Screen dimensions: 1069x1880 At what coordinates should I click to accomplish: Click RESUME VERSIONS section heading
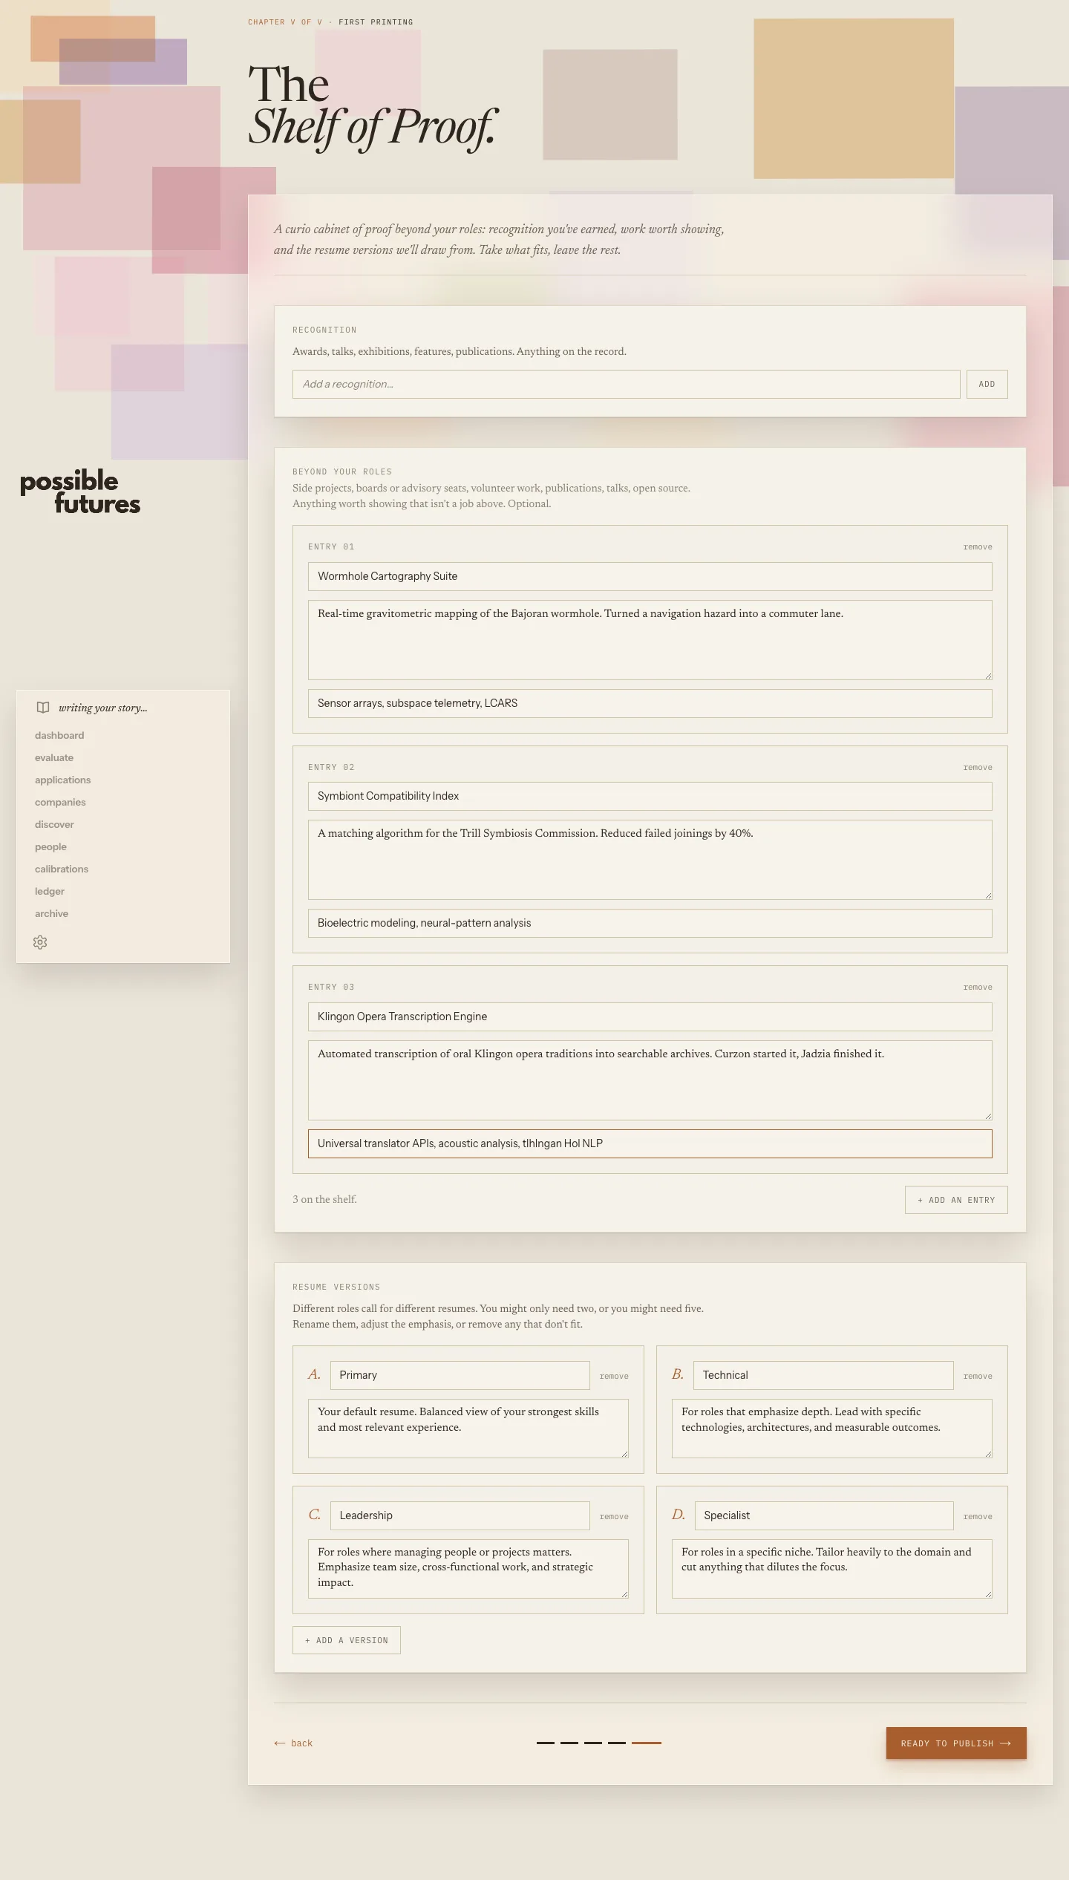pos(336,1287)
